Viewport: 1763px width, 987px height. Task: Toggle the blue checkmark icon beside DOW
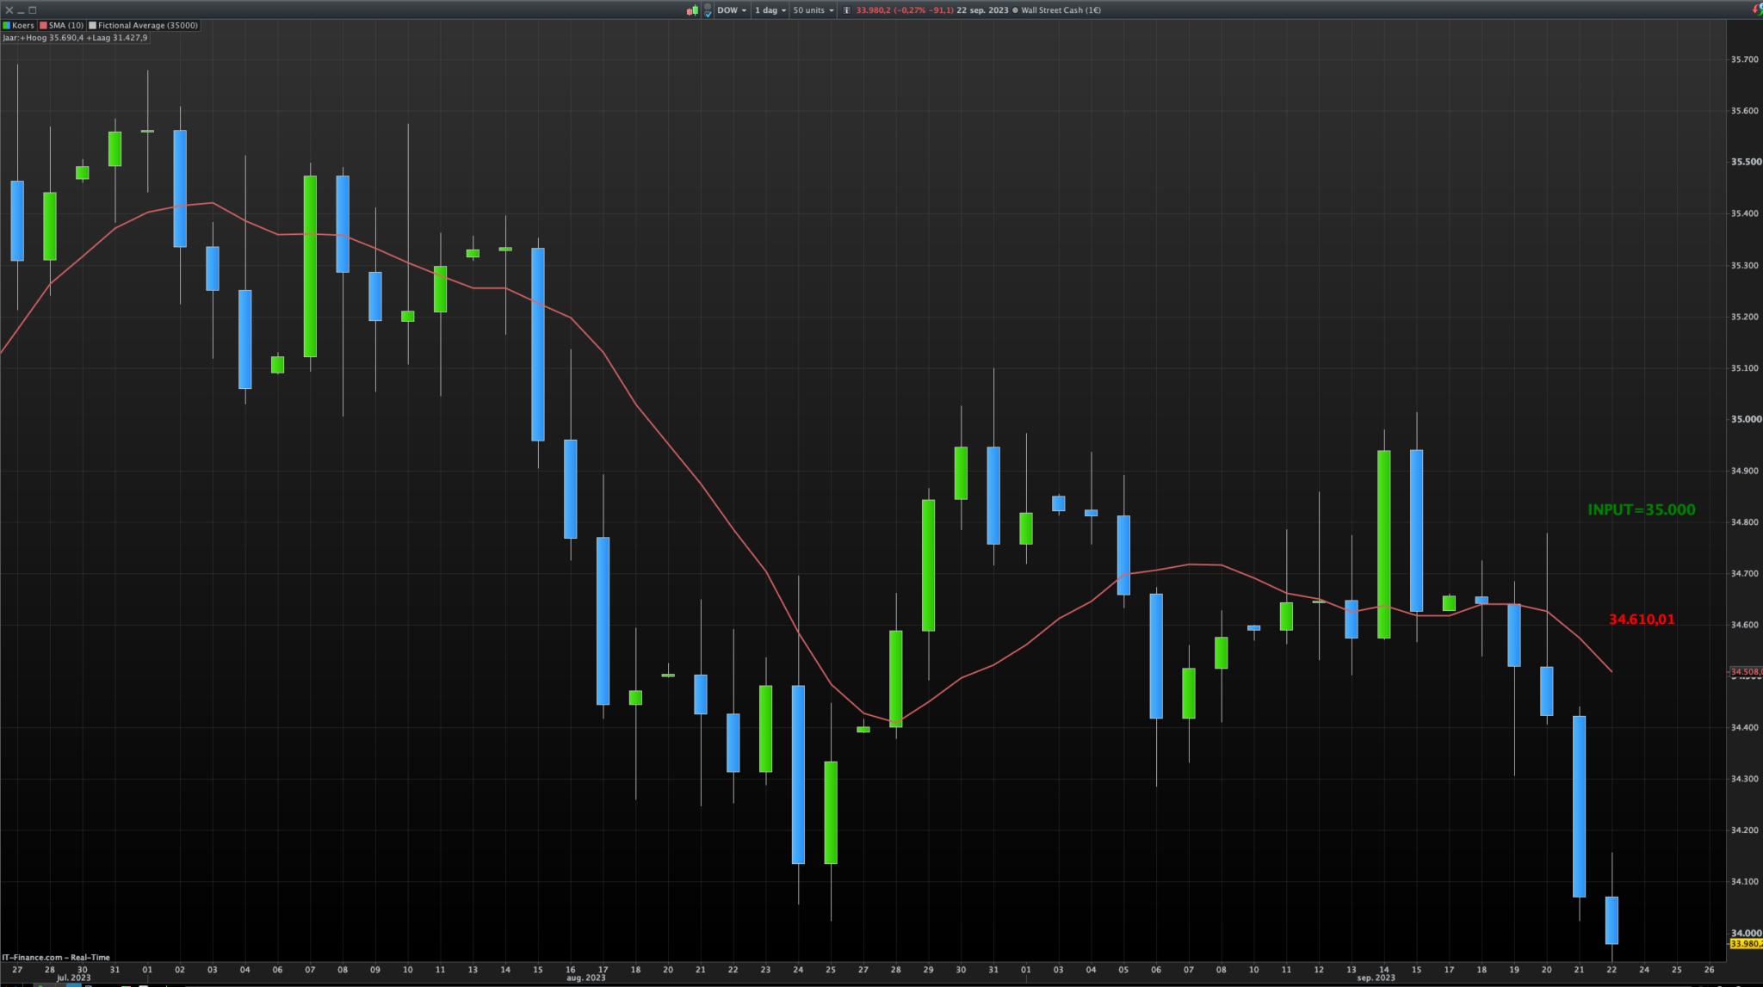708,10
